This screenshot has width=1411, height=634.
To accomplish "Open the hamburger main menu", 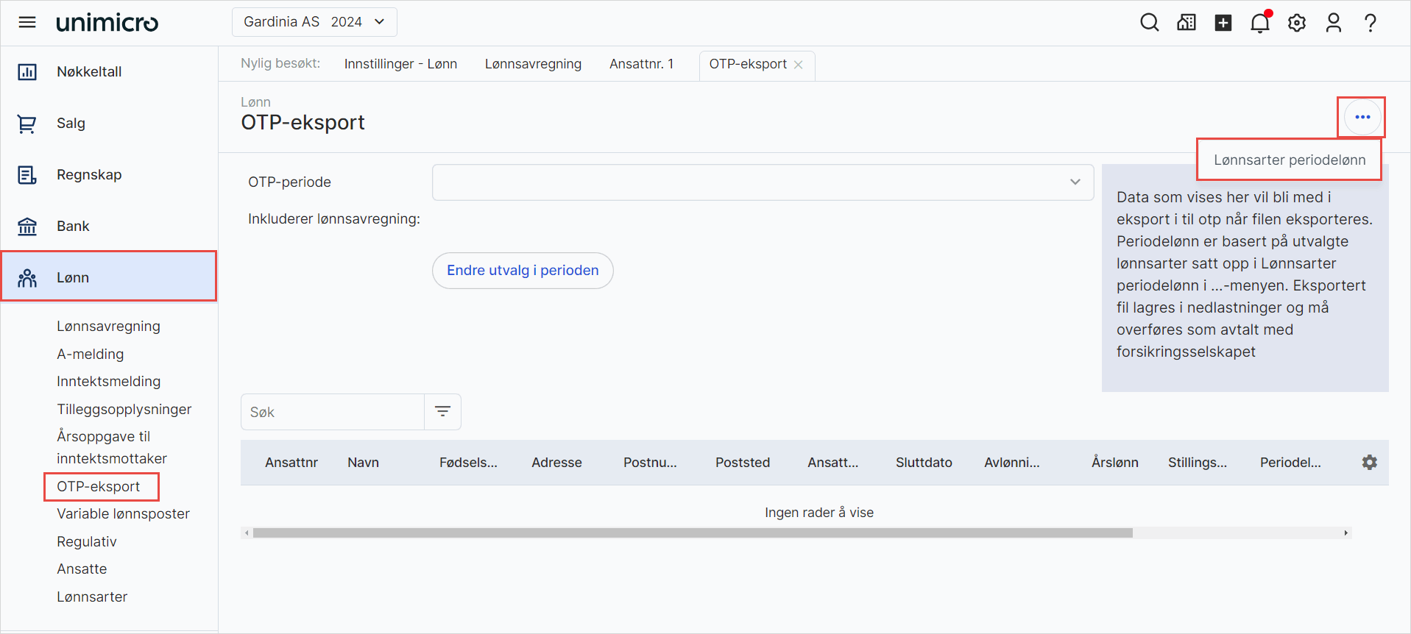I will point(27,22).
